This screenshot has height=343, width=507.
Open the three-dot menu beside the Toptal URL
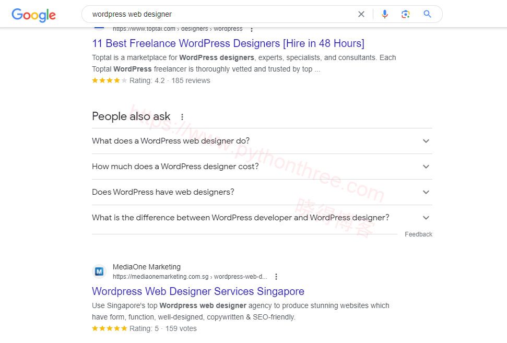click(x=252, y=29)
